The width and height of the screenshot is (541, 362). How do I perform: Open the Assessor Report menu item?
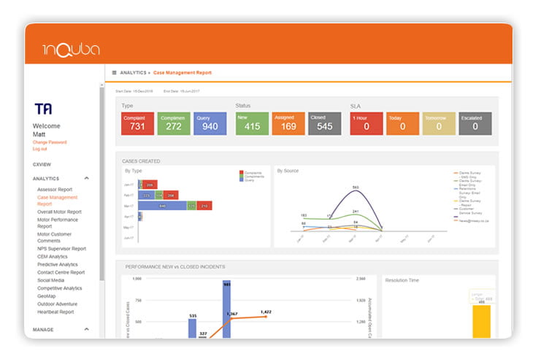coord(55,189)
